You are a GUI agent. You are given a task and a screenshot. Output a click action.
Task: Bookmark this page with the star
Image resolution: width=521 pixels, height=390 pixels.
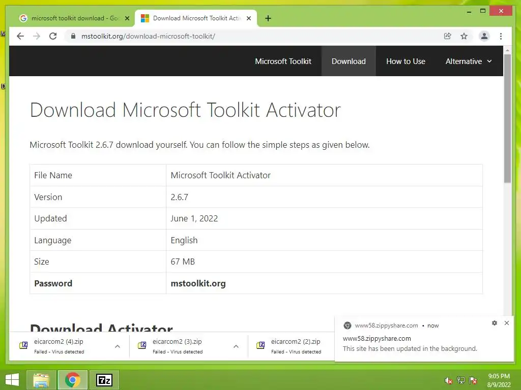click(464, 36)
